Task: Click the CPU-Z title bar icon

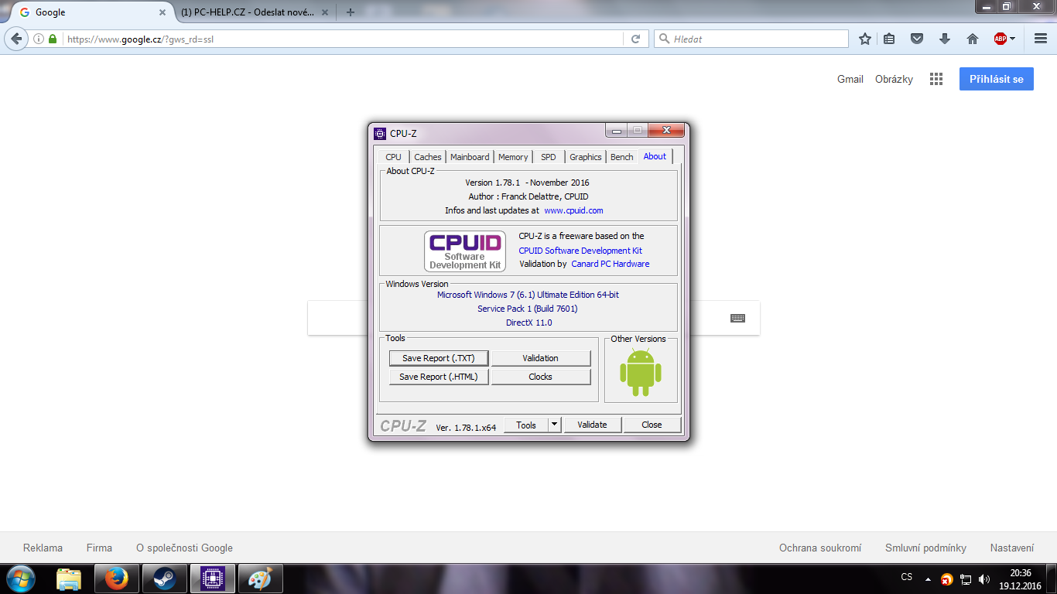Action: (380, 134)
